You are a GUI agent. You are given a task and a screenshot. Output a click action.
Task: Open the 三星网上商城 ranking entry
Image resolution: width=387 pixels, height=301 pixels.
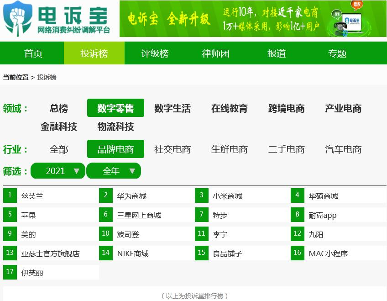147,215
